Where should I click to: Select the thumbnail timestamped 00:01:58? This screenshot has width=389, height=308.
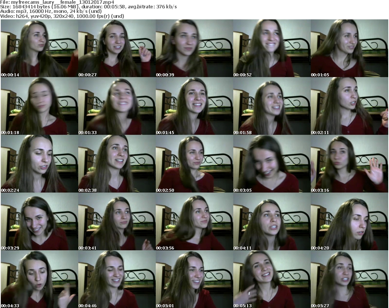click(x=272, y=106)
